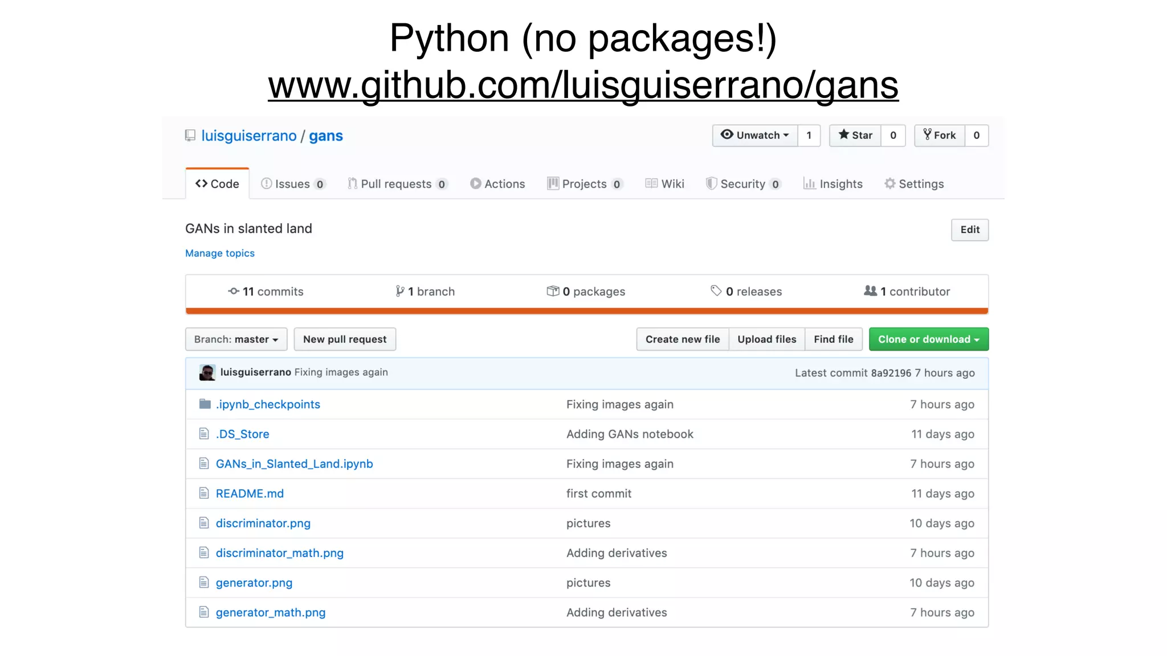
Task: Open the .DS_Store file
Action: tap(242, 434)
